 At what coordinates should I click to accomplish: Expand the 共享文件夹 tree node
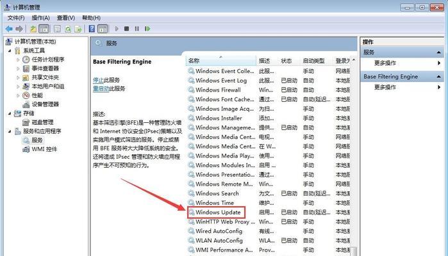pos(18,77)
